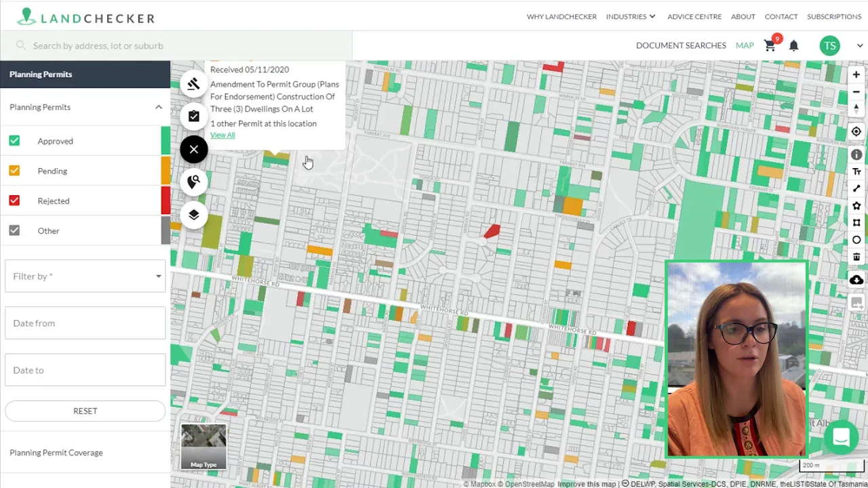Viewport: 868px width, 488px height.
Task: Open Why Landchecker page
Action: coord(561,16)
